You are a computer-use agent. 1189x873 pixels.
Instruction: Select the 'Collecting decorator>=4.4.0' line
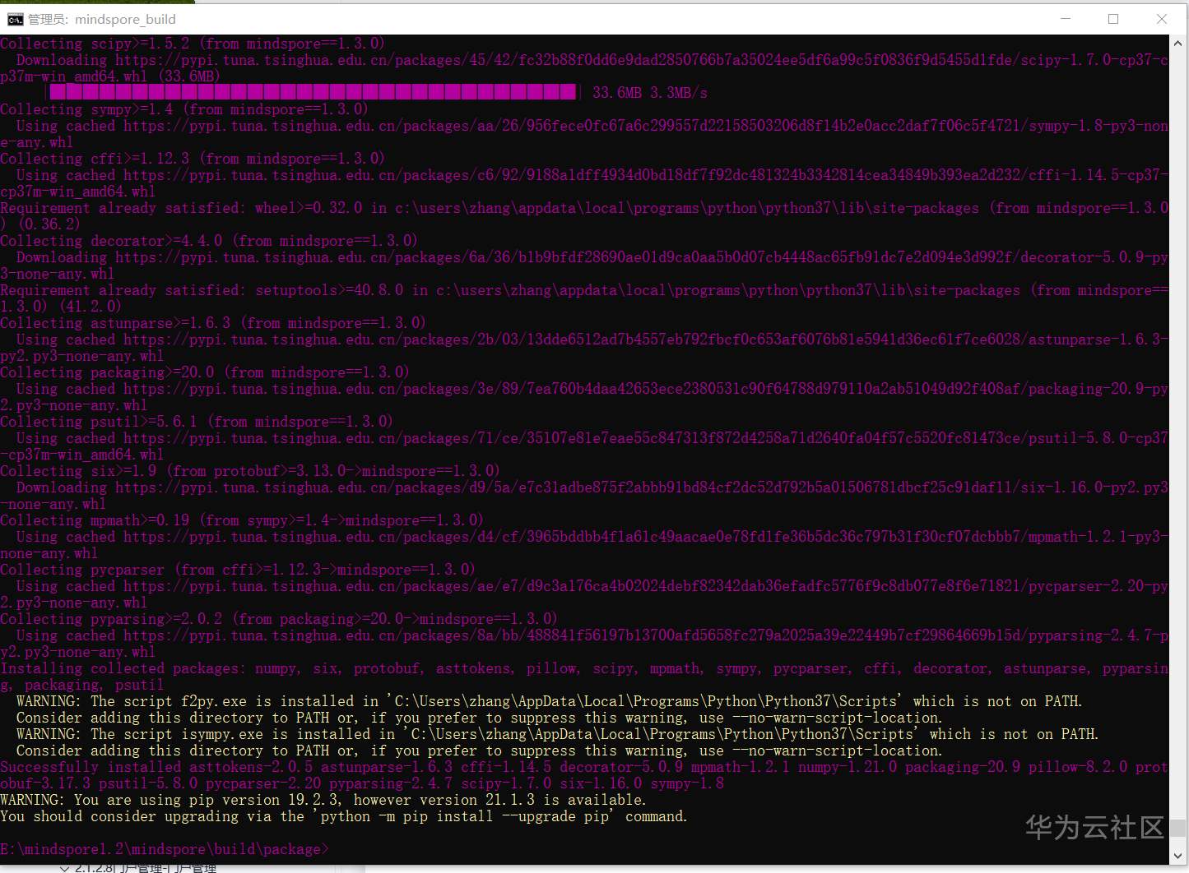click(x=209, y=241)
